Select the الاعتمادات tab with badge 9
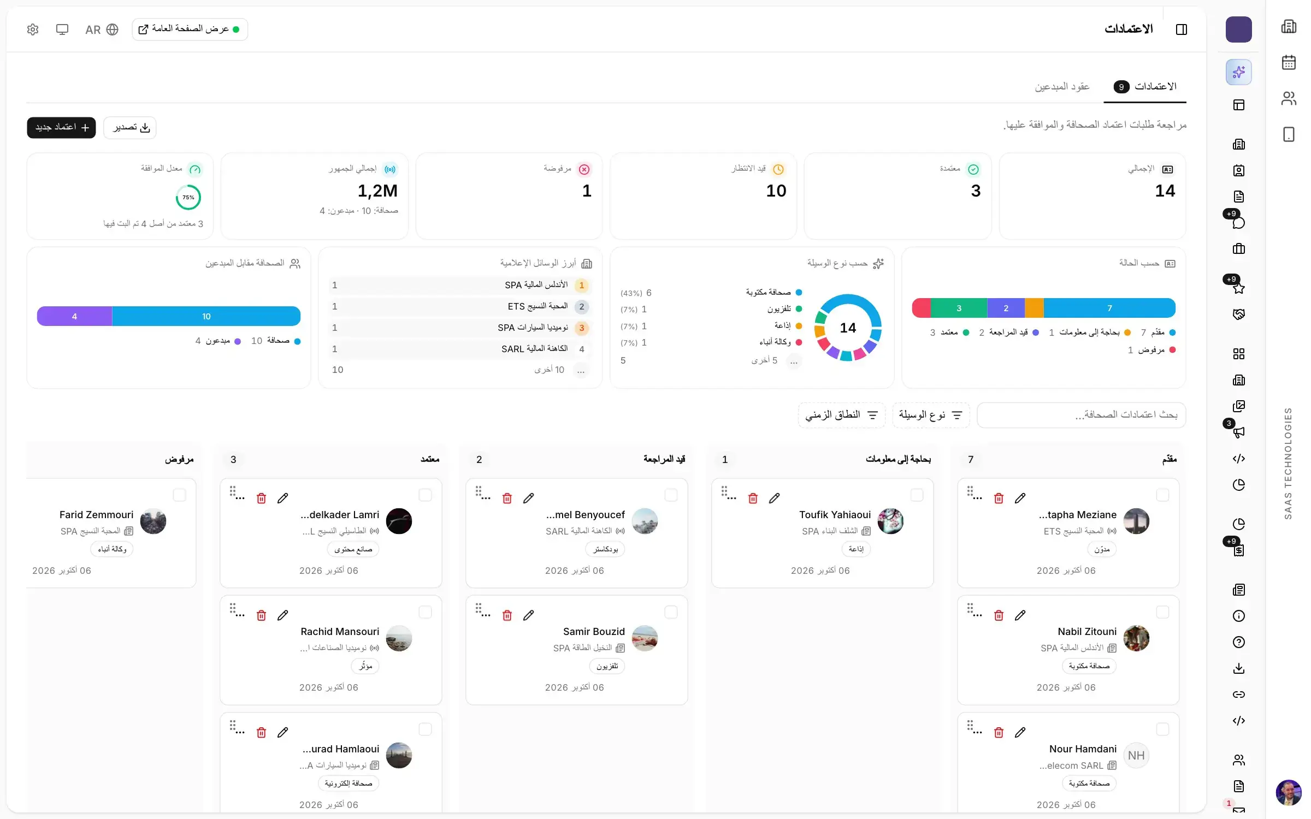Image resolution: width=1311 pixels, height=819 pixels. pyautogui.click(x=1145, y=86)
